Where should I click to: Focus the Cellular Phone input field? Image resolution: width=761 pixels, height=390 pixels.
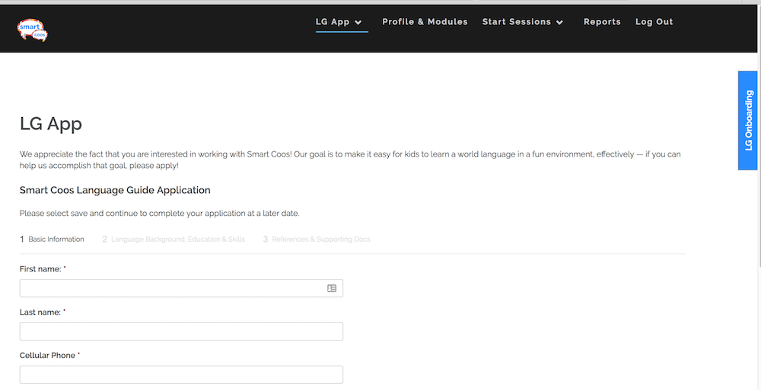pos(181,375)
